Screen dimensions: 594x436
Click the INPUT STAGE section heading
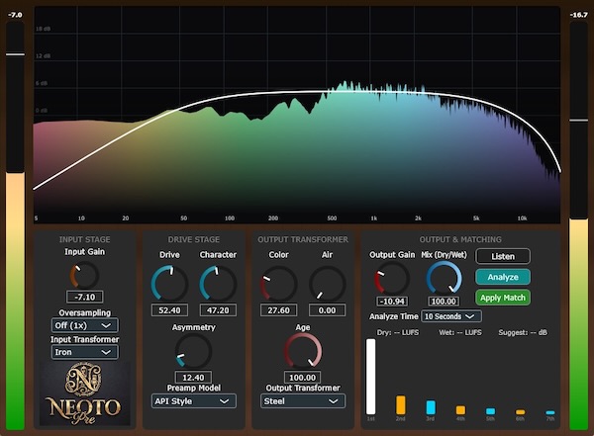pos(84,239)
